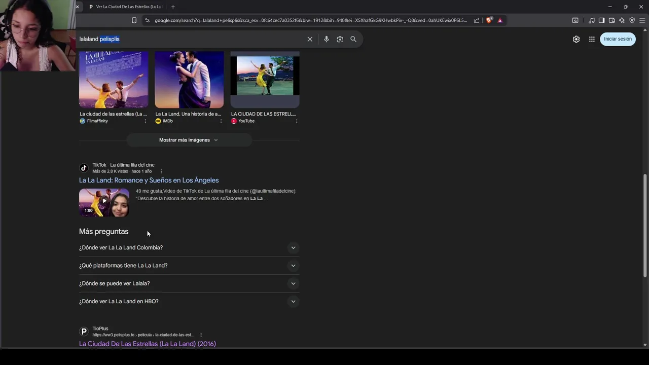Open the Filmaffinity poster image
The image size is (649, 365).
[x=114, y=80]
